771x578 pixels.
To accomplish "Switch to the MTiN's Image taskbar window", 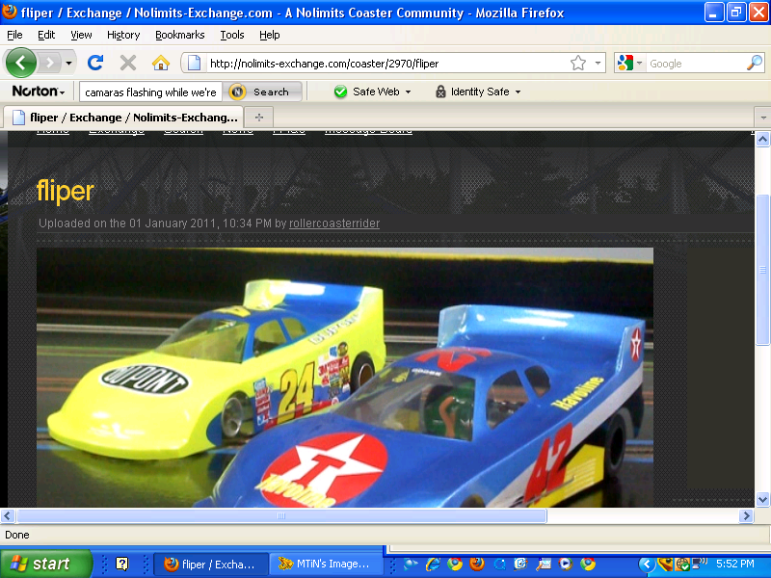I will click(325, 565).
